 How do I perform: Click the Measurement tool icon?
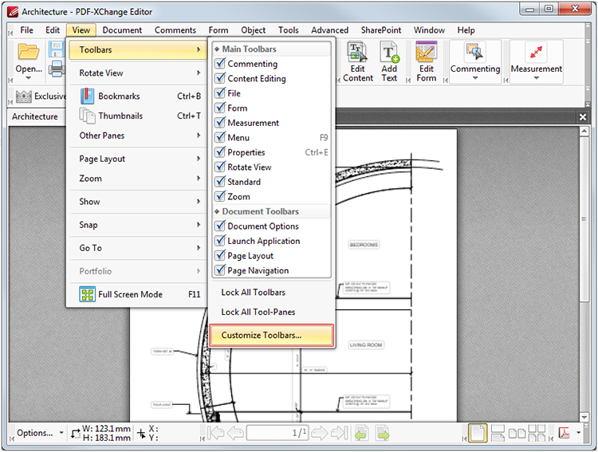tap(536, 52)
